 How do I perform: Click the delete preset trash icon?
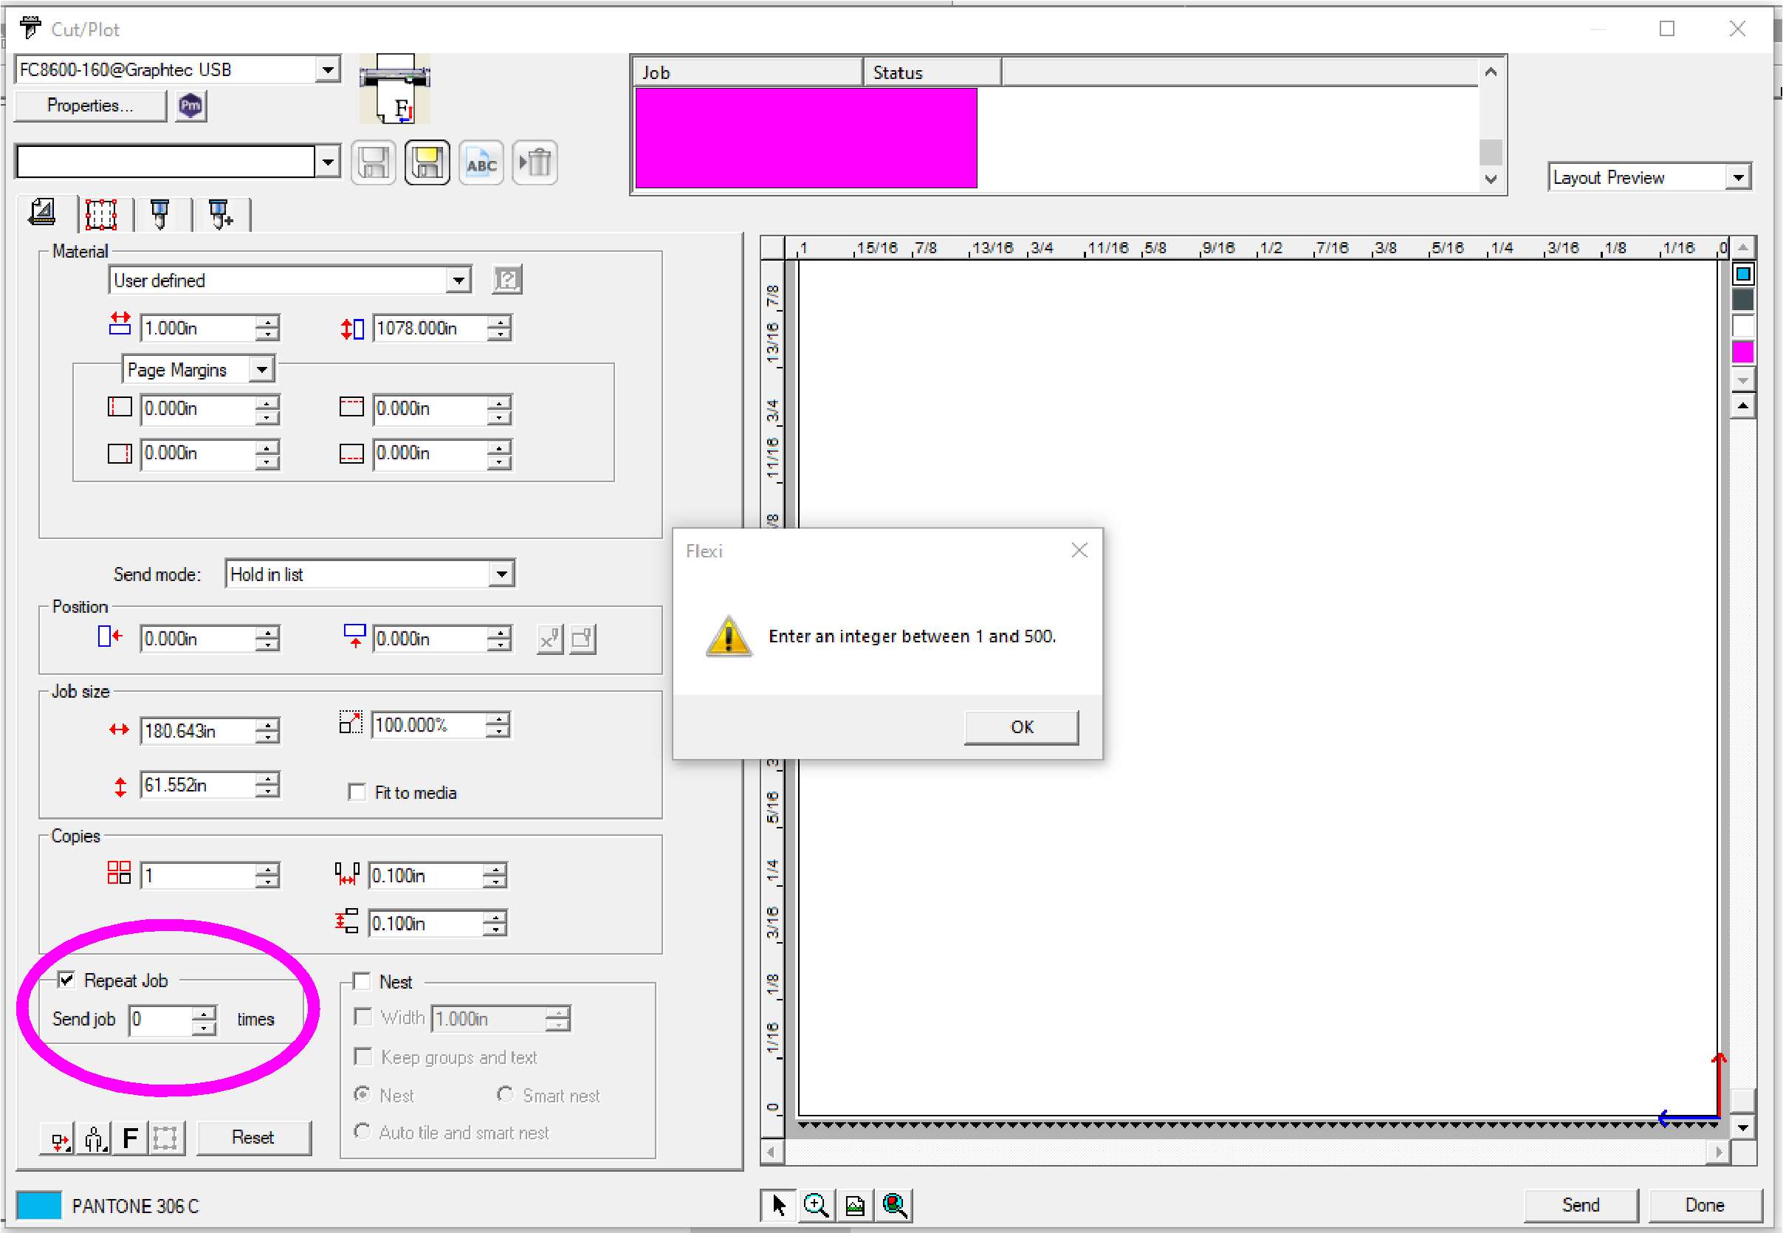point(535,163)
